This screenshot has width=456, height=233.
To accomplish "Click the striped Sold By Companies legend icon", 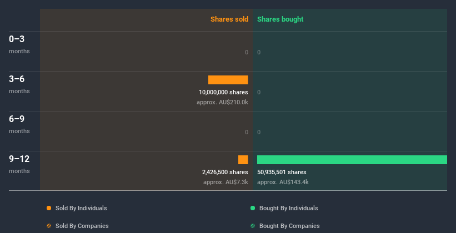I will 49,226.
